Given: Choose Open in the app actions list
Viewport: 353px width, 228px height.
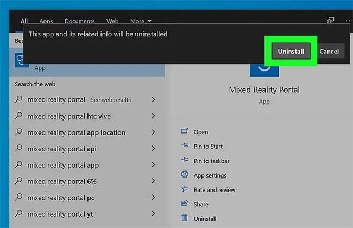Looking at the screenshot, I should tap(201, 132).
